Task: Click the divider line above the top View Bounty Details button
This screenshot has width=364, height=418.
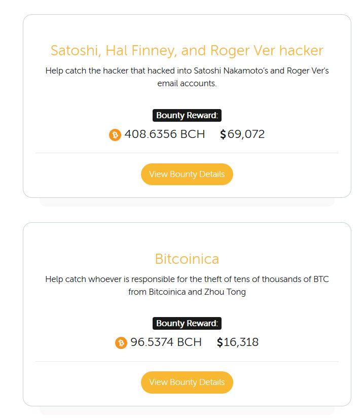Action: (x=187, y=151)
